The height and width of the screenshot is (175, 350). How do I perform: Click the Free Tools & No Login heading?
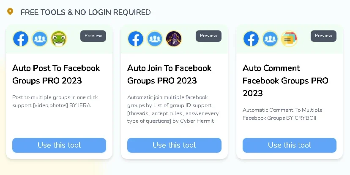pos(86,12)
